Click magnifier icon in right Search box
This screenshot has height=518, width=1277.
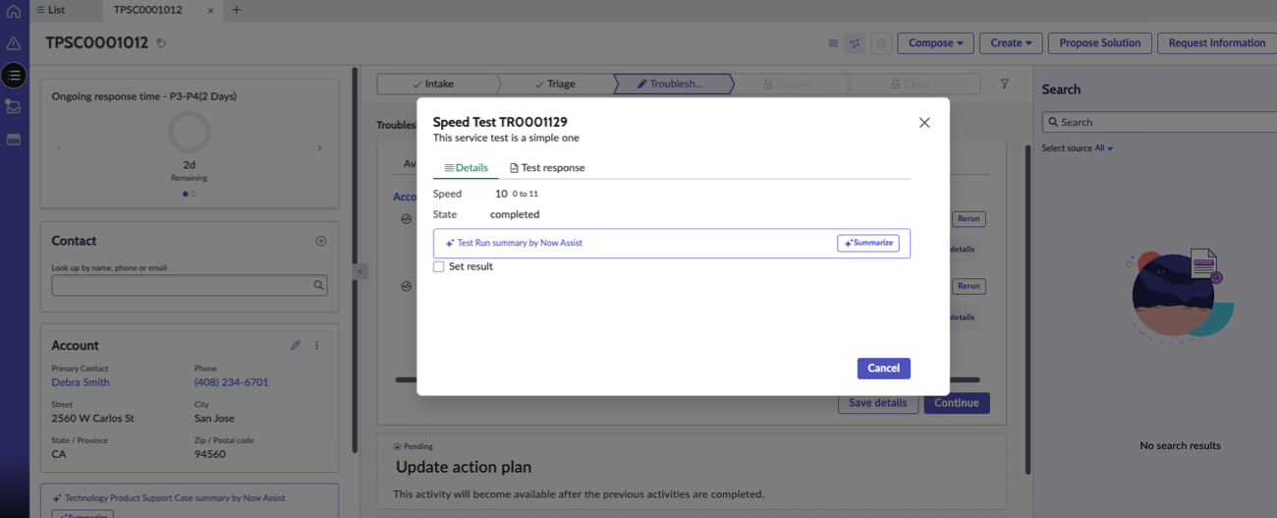1053,123
